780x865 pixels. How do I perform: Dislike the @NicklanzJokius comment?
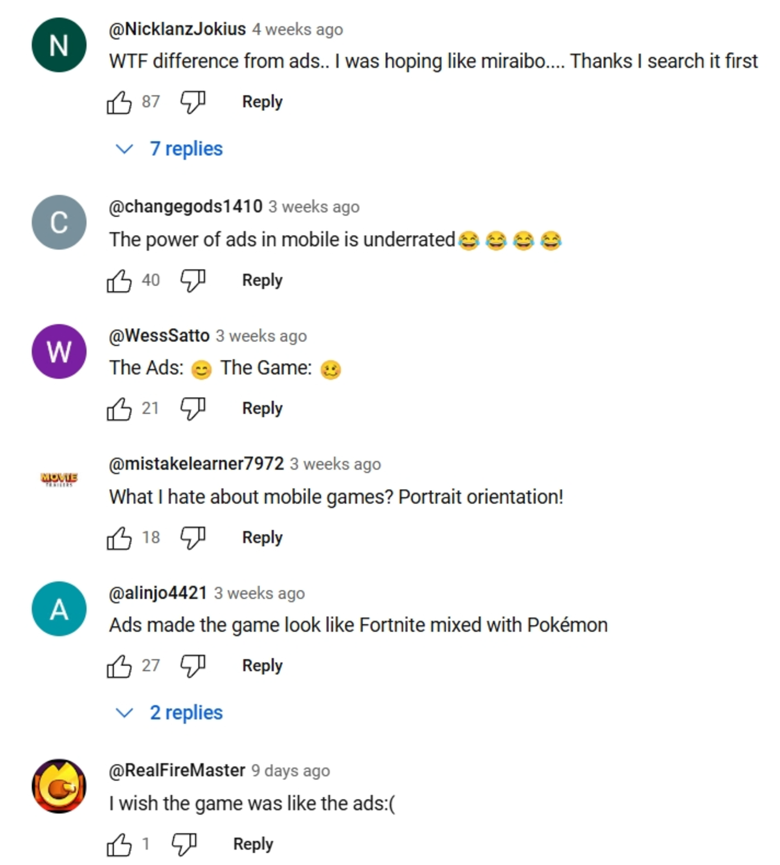click(193, 102)
